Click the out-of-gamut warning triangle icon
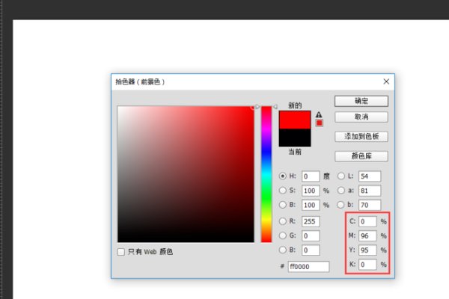The height and width of the screenshot is (299, 449). [x=319, y=114]
